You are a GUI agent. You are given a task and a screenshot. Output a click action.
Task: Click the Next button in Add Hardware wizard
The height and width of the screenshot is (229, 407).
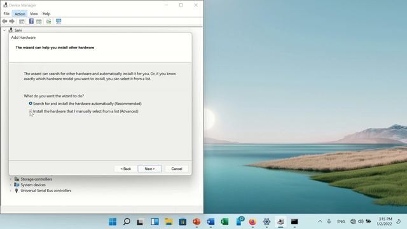(149, 169)
